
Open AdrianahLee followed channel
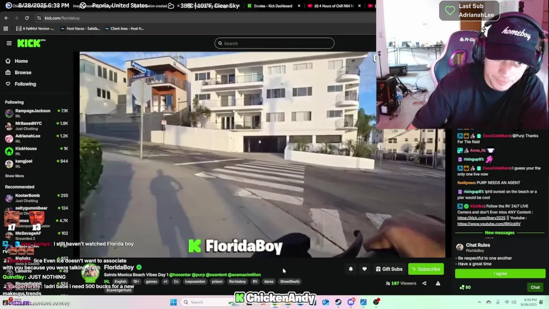point(37,138)
